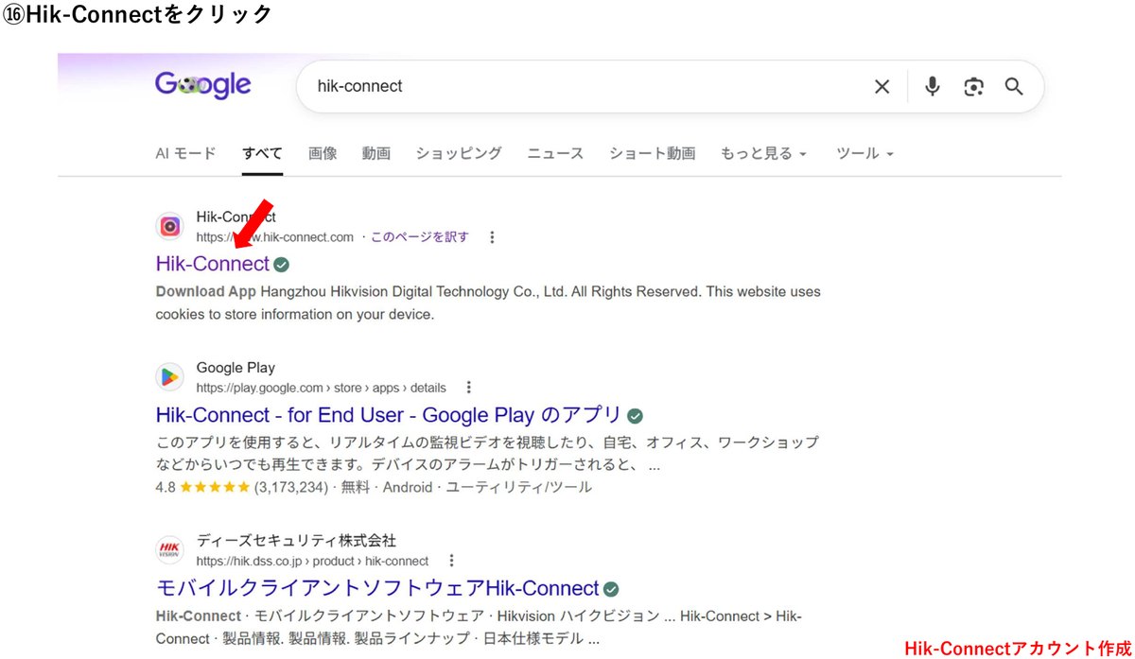Click the Hik-Connect site favicon
1135x659 pixels.
[170, 226]
